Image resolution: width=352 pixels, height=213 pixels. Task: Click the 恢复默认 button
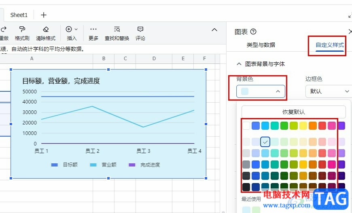point(293,112)
